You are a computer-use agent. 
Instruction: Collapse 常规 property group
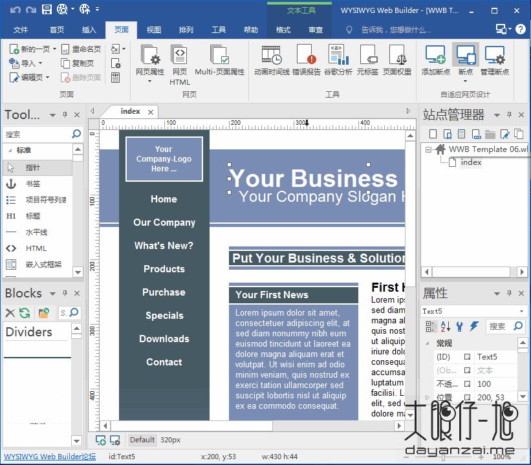428,343
